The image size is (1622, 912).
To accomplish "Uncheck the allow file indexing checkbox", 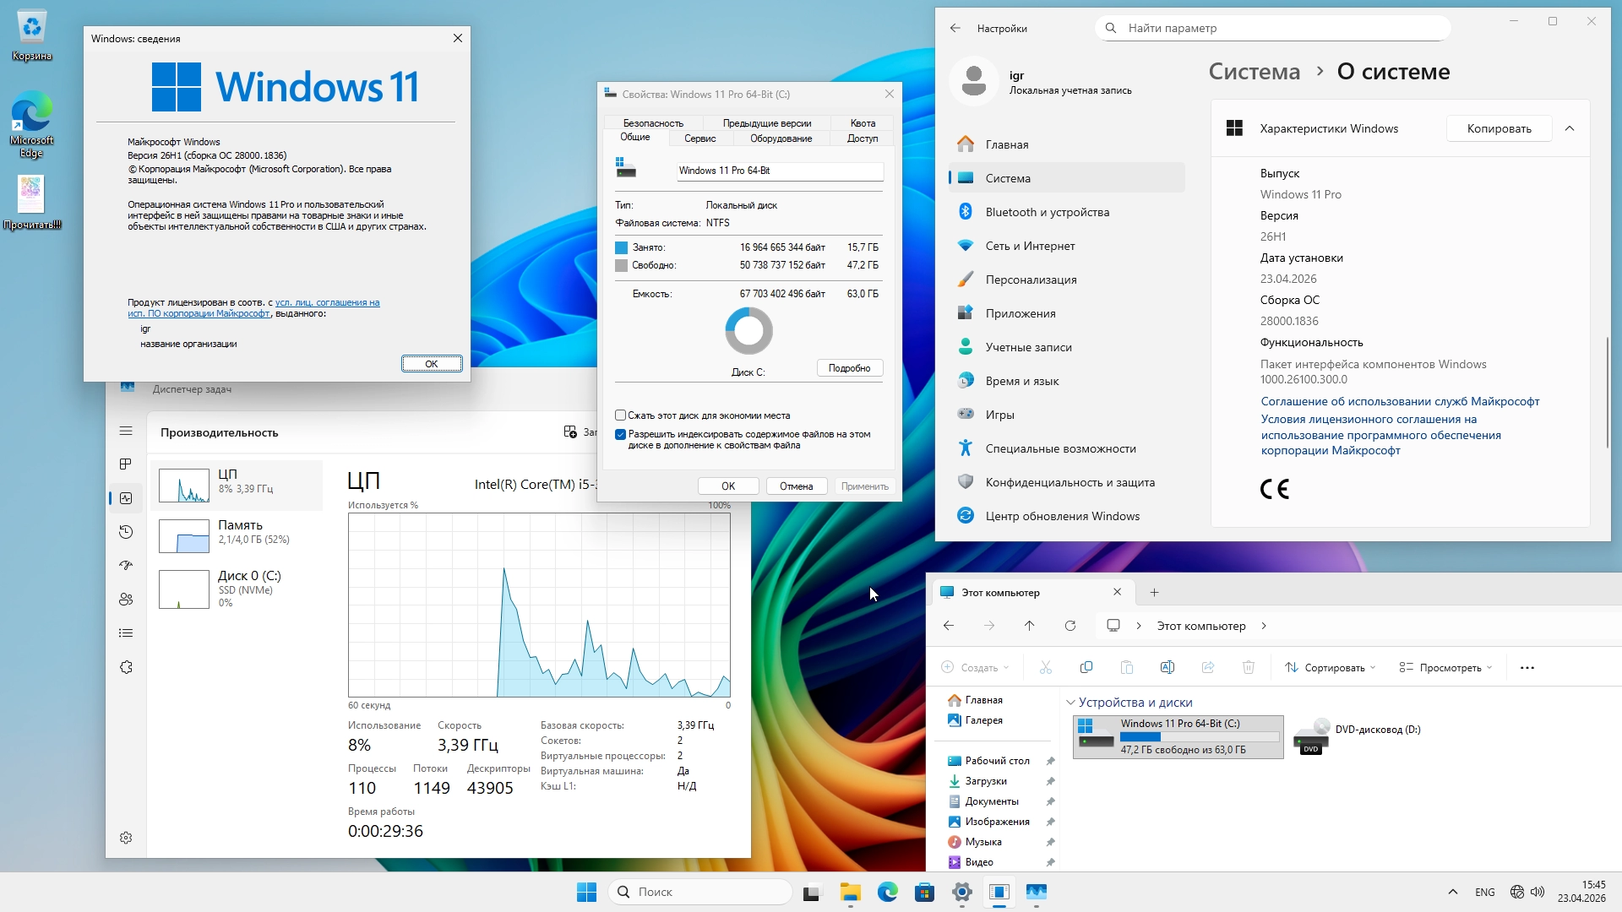I will pyautogui.click(x=621, y=435).
